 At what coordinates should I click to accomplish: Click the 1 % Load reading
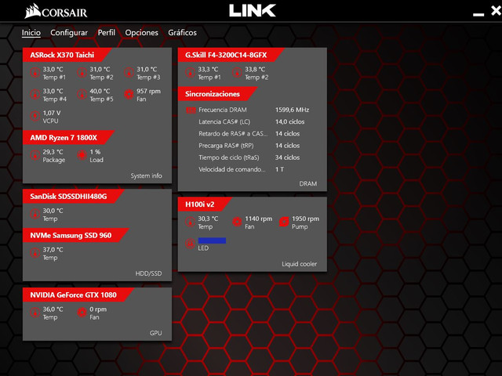click(x=95, y=152)
